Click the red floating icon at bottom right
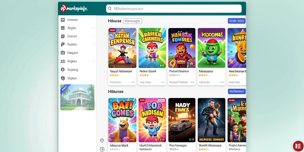304x152 pixels. [298, 146]
